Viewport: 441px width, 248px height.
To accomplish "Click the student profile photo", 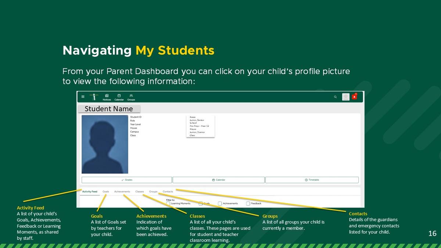I will [x=105, y=144].
